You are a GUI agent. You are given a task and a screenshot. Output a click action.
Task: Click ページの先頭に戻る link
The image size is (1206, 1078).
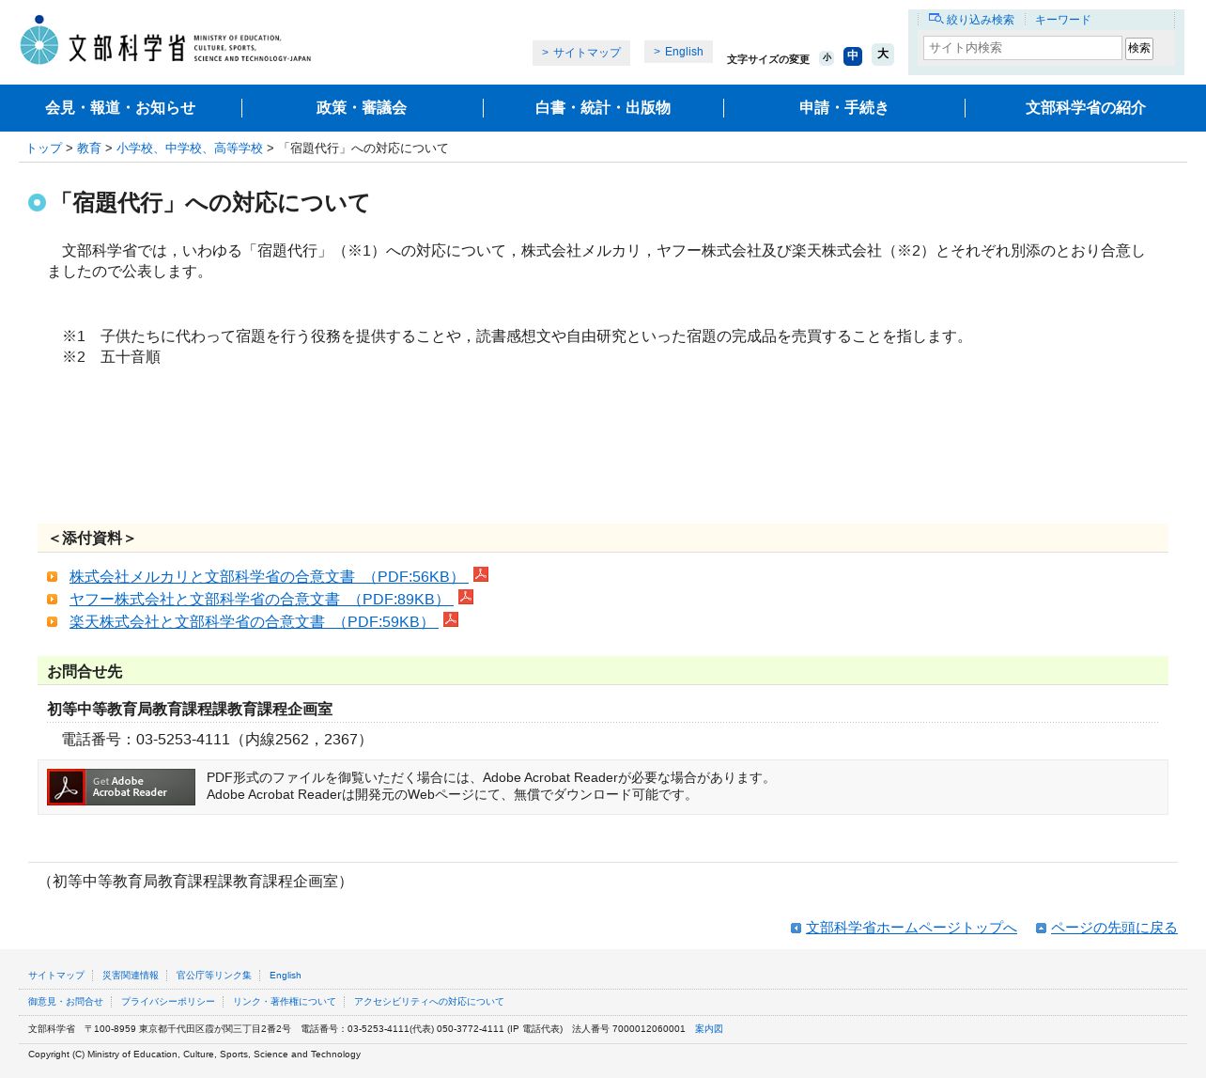coord(1114,928)
